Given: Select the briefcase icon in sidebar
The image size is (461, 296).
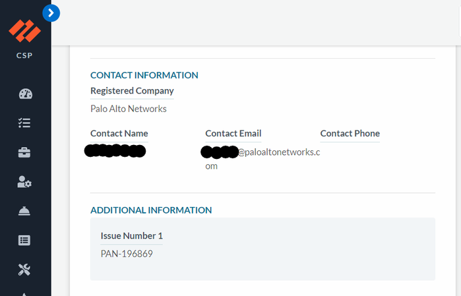Looking at the screenshot, I should click(x=25, y=152).
